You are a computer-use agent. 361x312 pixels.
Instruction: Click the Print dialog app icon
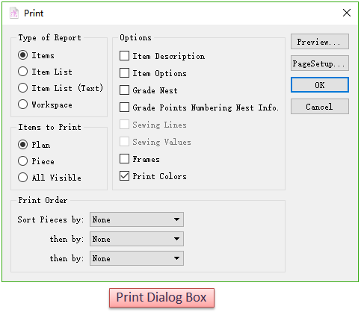point(14,13)
